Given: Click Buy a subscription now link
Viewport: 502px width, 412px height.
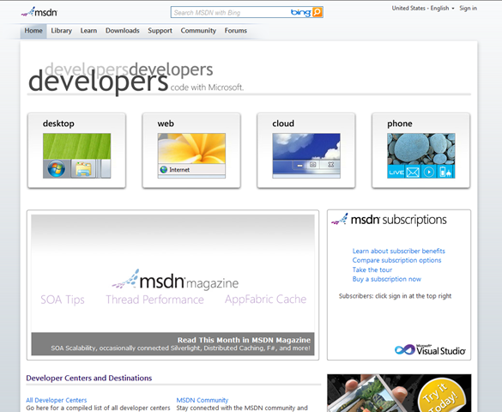Looking at the screenshot, I should 386,279.
